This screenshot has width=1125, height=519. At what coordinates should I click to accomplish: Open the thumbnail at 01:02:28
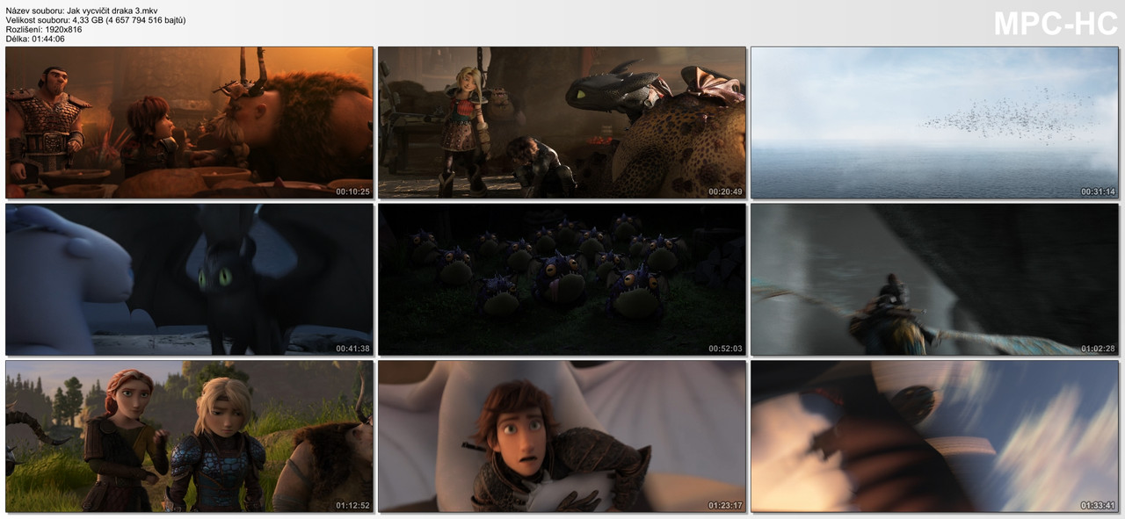coord(934,279)
